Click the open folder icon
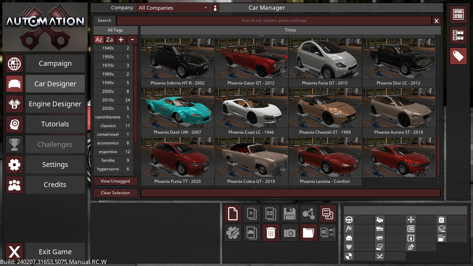The width and height of the screenshot is (473, 266). tap(309, 233)
